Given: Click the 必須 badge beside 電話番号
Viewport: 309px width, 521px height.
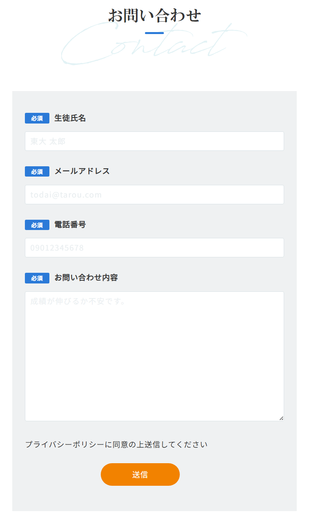Looking at the screenshot, I should [37, 225].
